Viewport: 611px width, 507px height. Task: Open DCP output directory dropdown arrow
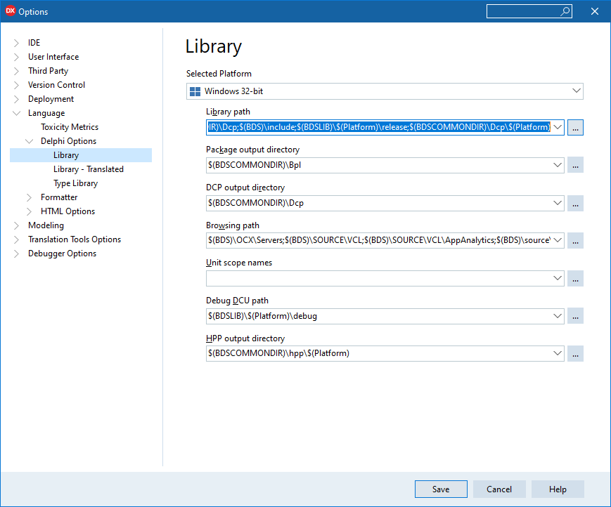[558, 203]
